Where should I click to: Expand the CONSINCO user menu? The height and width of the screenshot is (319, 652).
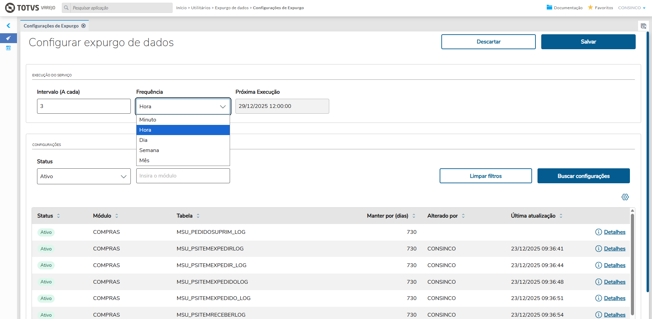point(632,8)
